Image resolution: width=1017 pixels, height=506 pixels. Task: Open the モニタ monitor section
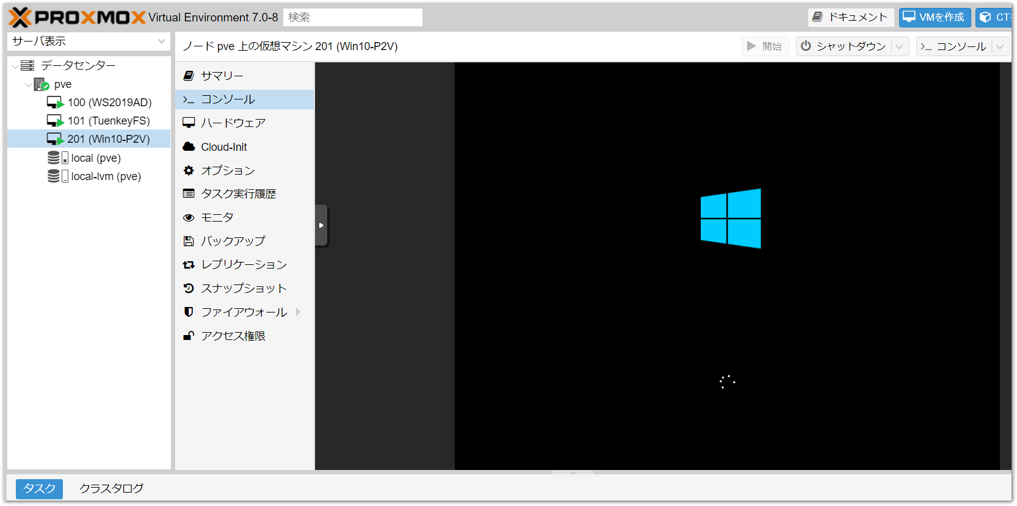(245, 217)
